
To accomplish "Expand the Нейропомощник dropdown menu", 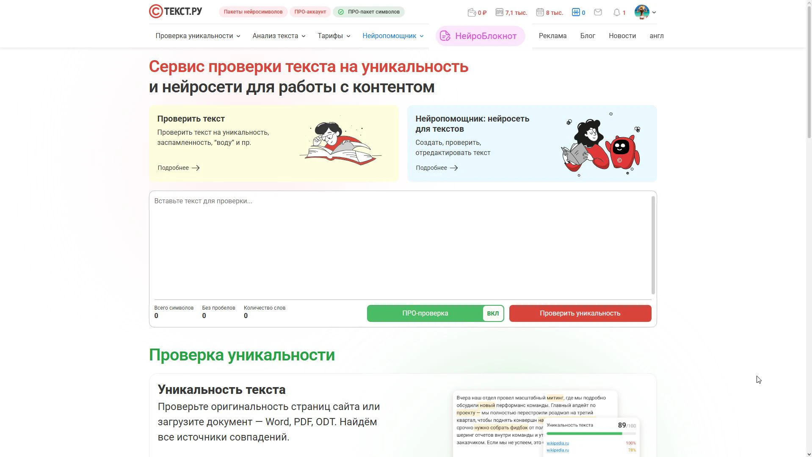I will (x=393, y=36).
